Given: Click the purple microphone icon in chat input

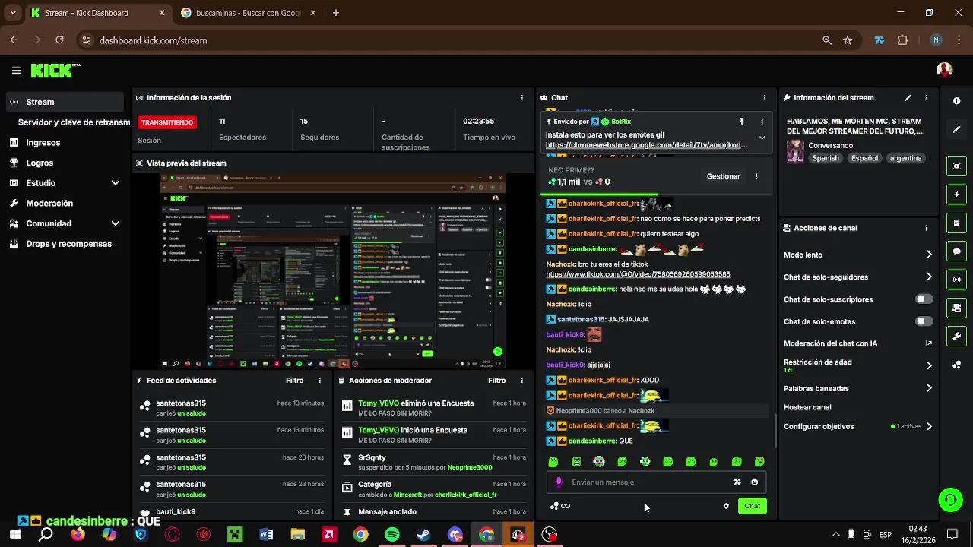Looking at the screenshot, I should (x=559, y=482).
